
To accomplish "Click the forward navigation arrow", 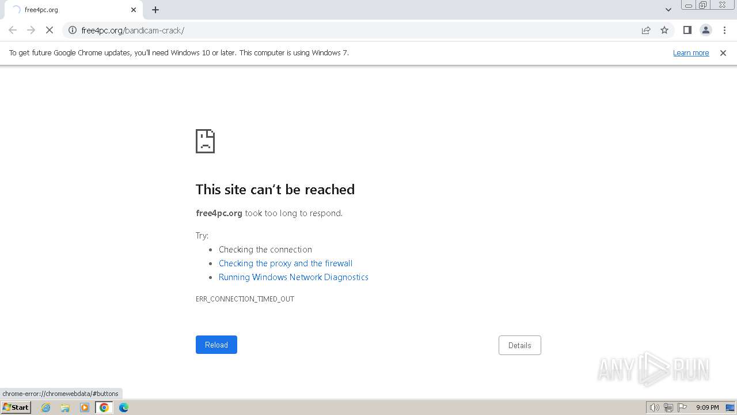I will (31, 30).
